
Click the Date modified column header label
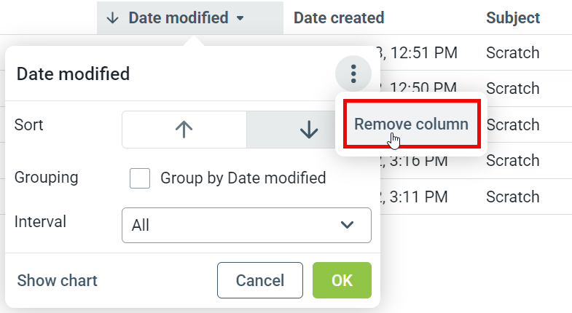[178, 17]
